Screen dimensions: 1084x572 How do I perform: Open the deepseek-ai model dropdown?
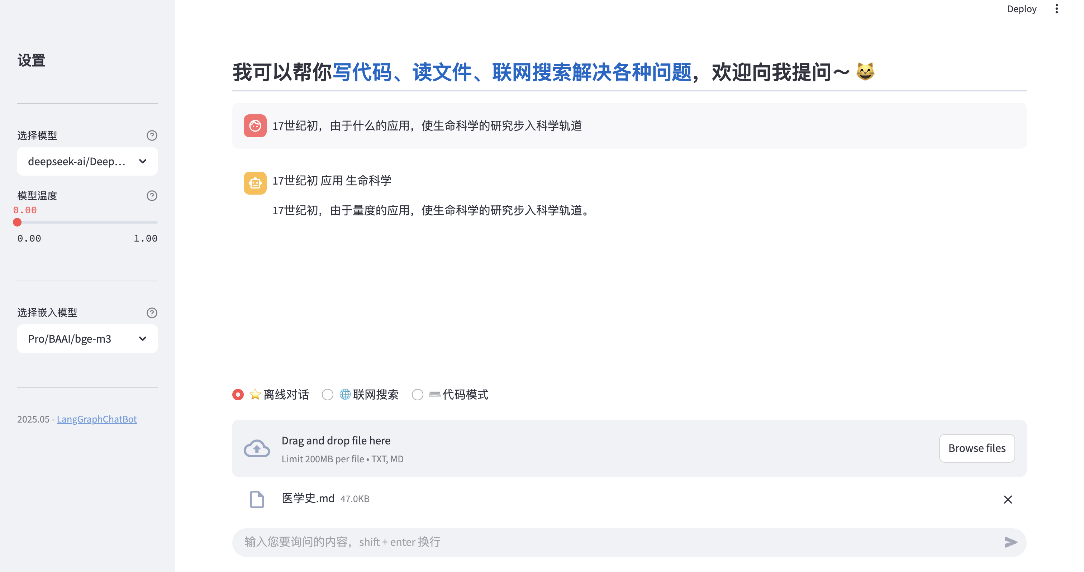[x=87, y=161]
